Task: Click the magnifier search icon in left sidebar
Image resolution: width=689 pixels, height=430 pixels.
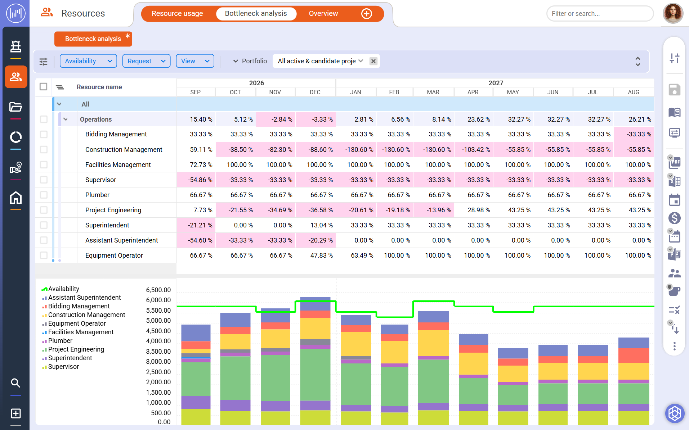Action: tap(15, 383)
